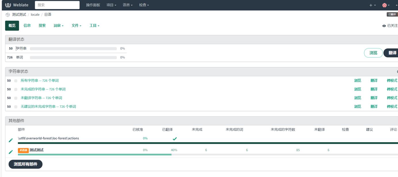Image resolution: width=398 pixels, height=177 pixels.
Task: Open the user avatar menu
Action: coord(385,5)
